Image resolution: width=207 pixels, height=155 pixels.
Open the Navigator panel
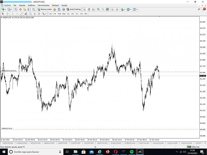click(25, 9)
